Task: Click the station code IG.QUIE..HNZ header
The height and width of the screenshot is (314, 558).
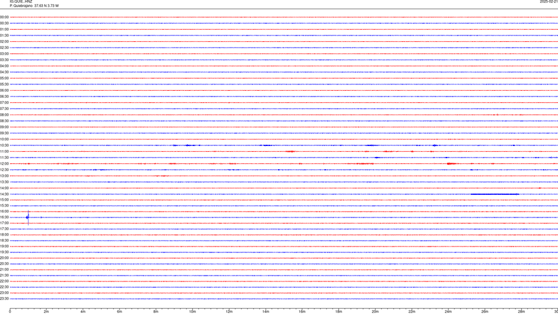Action: 21,2
